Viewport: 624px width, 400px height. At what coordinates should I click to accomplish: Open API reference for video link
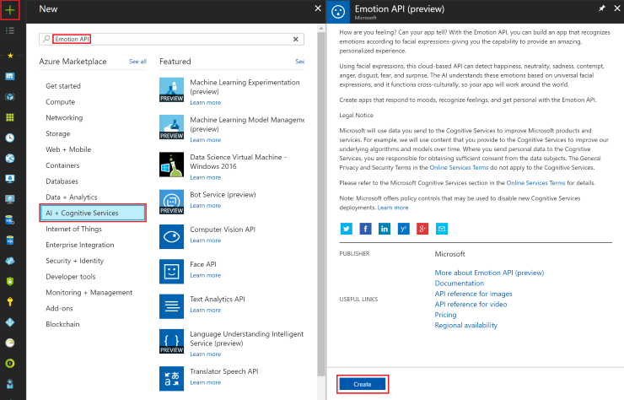(471, 305)
